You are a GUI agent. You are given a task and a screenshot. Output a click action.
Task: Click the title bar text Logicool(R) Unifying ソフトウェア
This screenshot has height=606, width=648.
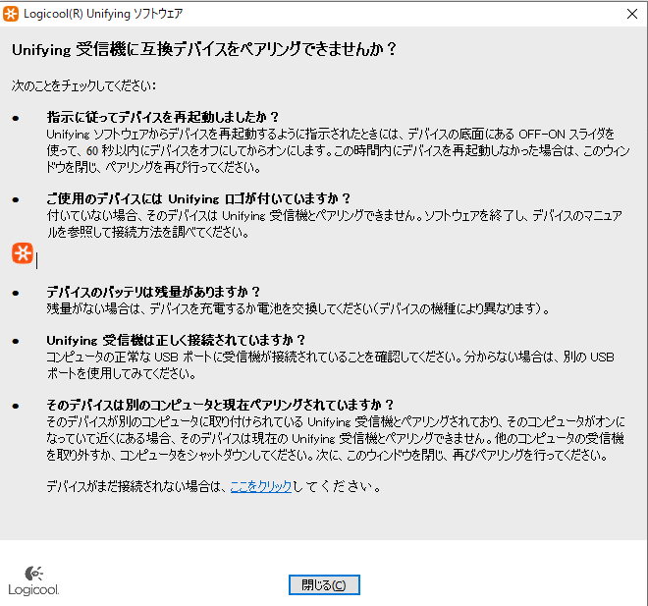click(x=103, y=14)
